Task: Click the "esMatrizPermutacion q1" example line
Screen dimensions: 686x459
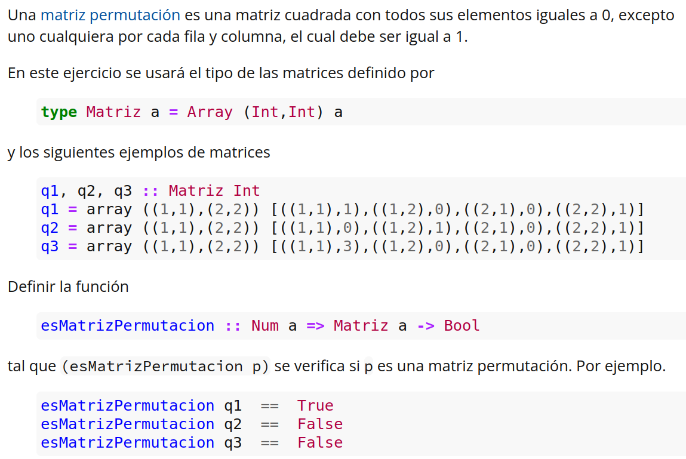Action: coord(141,406)
